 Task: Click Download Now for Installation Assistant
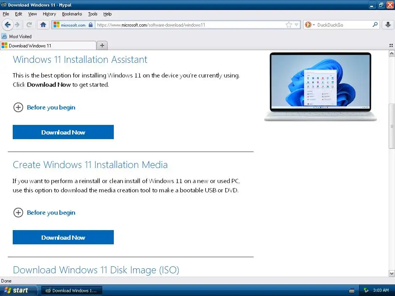pos(63,132)
